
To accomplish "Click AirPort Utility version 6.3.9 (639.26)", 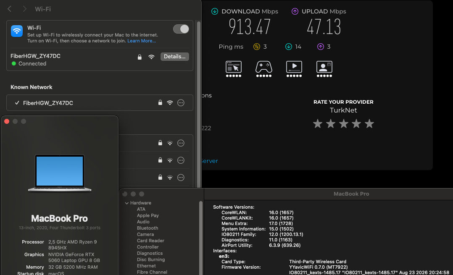I will coord(284,246).
